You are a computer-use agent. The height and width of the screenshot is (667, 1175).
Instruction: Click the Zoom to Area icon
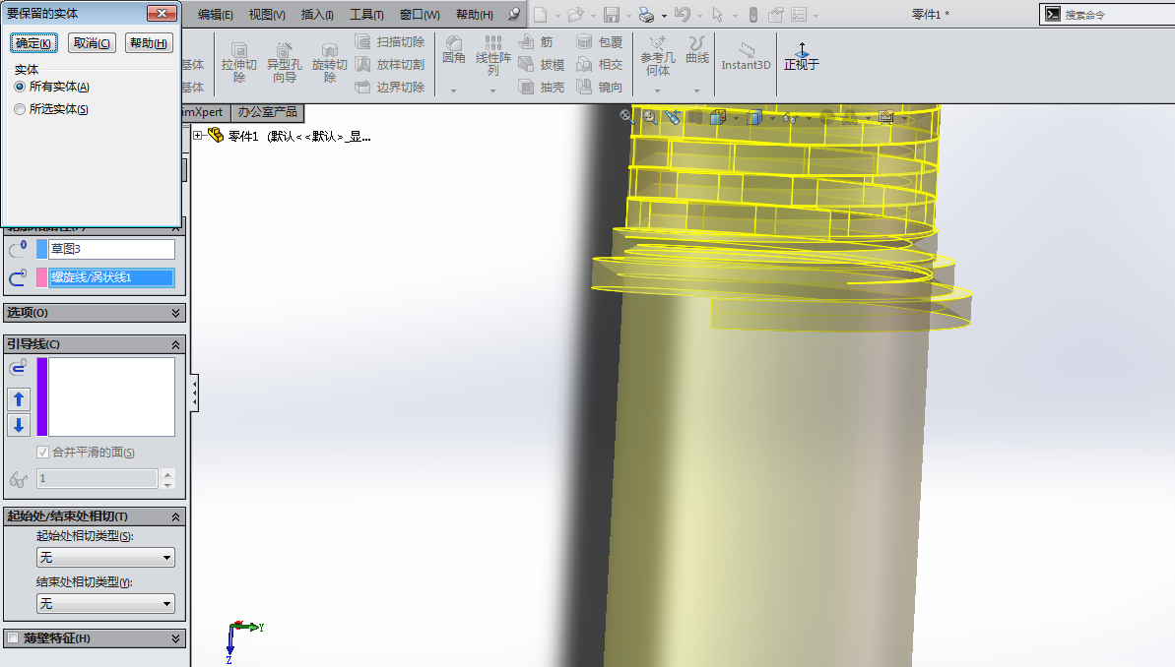pos(650,117)
